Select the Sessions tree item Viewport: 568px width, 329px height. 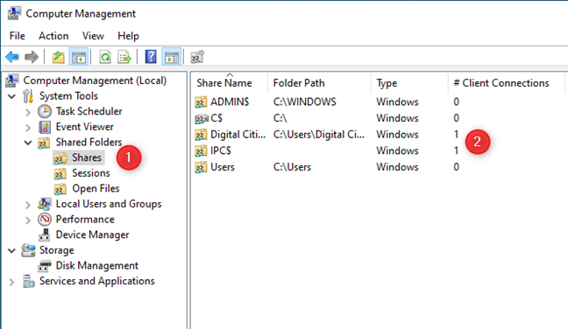[x=91, y=173]
